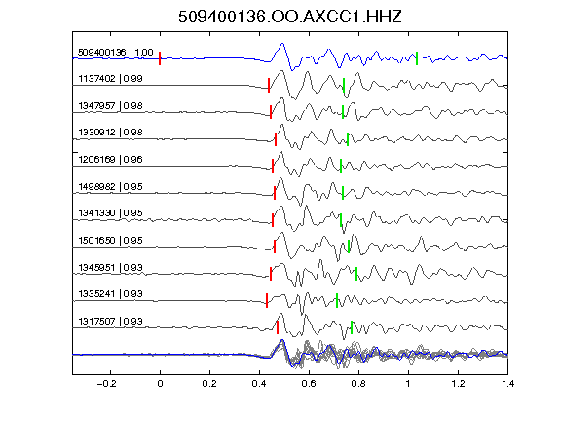The height and width of the screenshot is (421, 561).
Task: Select the green pick on trace 1345951
Action: click(x=356, y=274)
